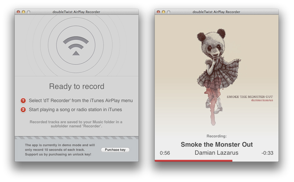Click the AirPlay signal icon

(x=76, y=46)
